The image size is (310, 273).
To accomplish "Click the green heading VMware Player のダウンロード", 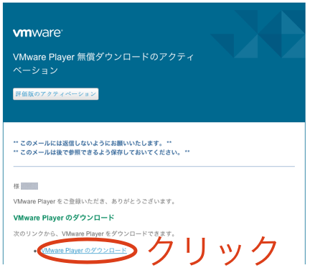I will click(64, 218).
